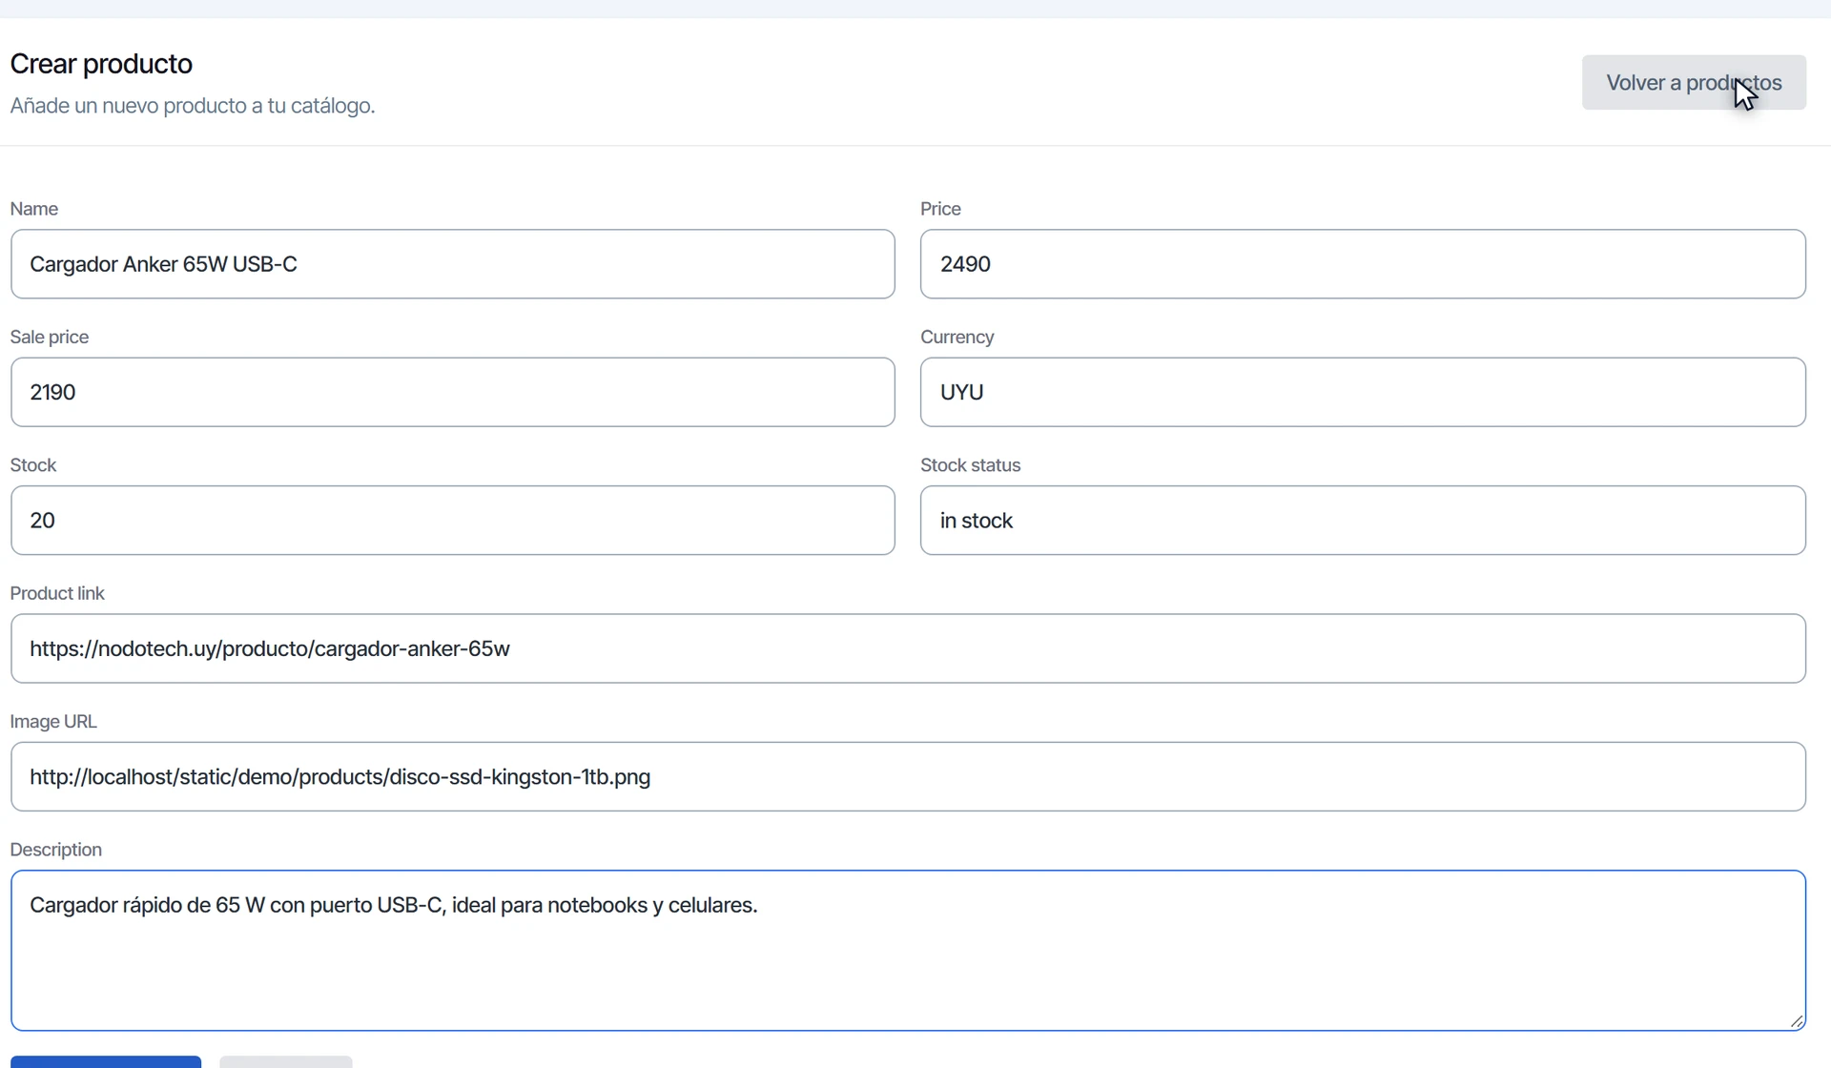
Task: Click the Image URL label
Action: click(53, 722)
